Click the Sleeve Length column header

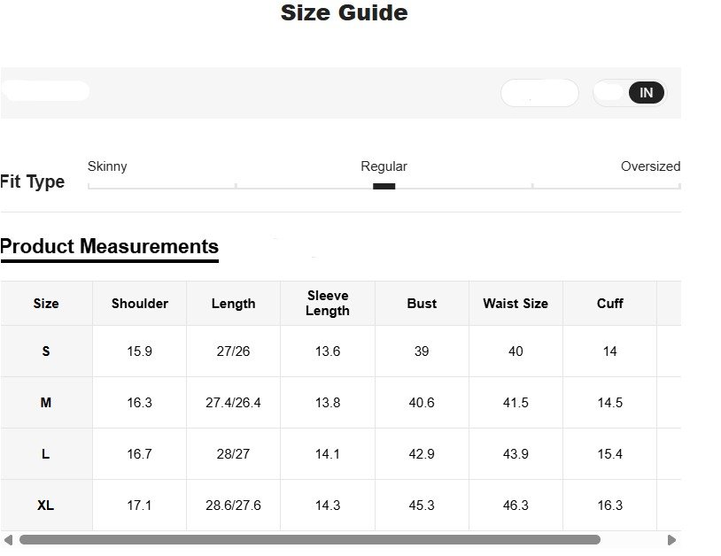tap(328, 303)
